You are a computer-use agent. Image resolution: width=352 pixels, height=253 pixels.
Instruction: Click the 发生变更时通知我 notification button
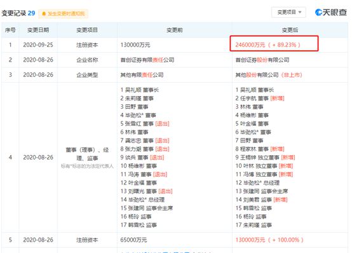tap(64, 14)
